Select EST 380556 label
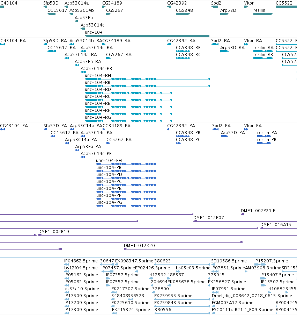Screen dimensions: 297x315 [x=163, y=310]
